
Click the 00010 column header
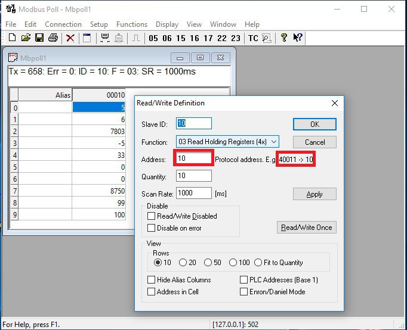pos(98,95)
